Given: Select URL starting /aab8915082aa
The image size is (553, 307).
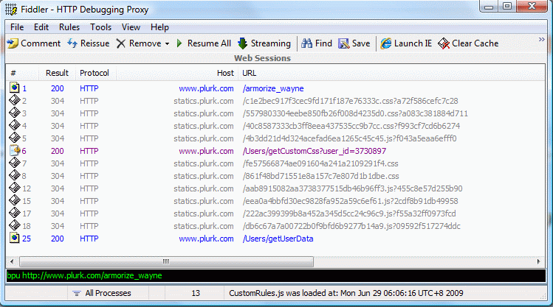Looking at the screenshot, I should click(x=352, y=188).
